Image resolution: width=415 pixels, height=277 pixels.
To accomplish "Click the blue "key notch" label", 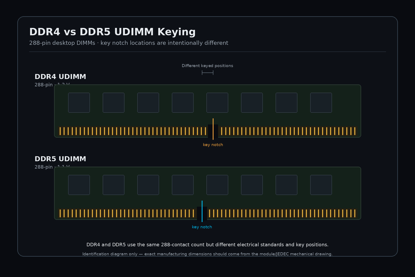I will click(x=202, y=227).
